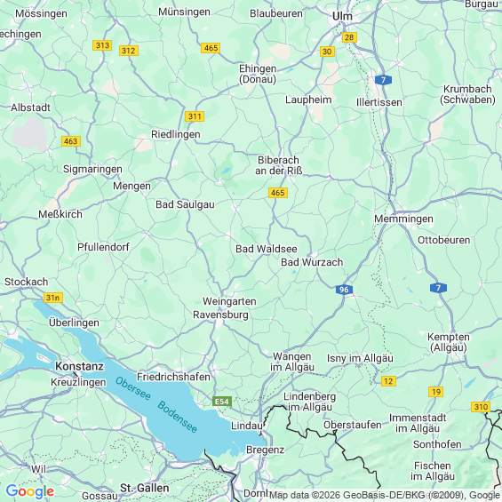The height and width of the screenshot is (502, 502).
Task: Select the Ulm city label
Action: click(342, 16)
